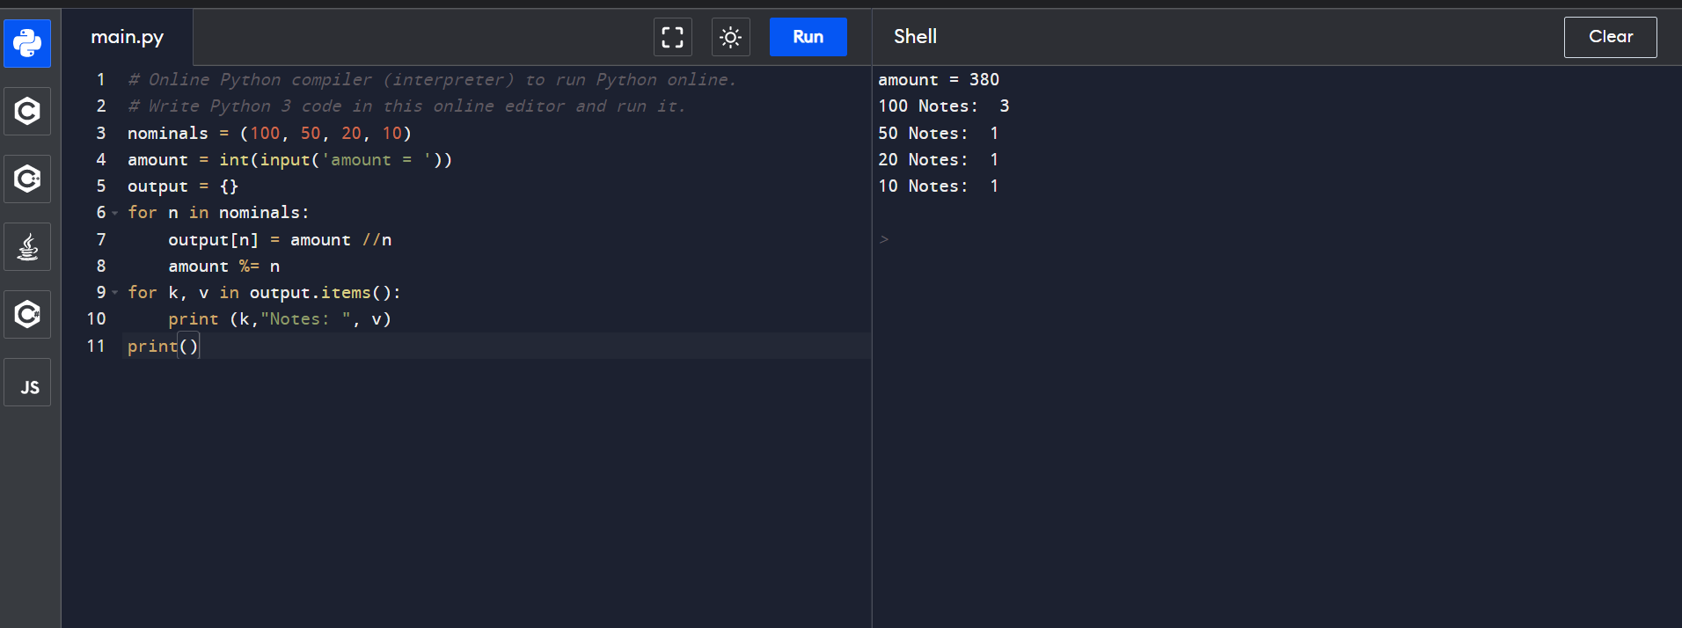Clear the shell output
The image size is (1682, 628).
1609,37
